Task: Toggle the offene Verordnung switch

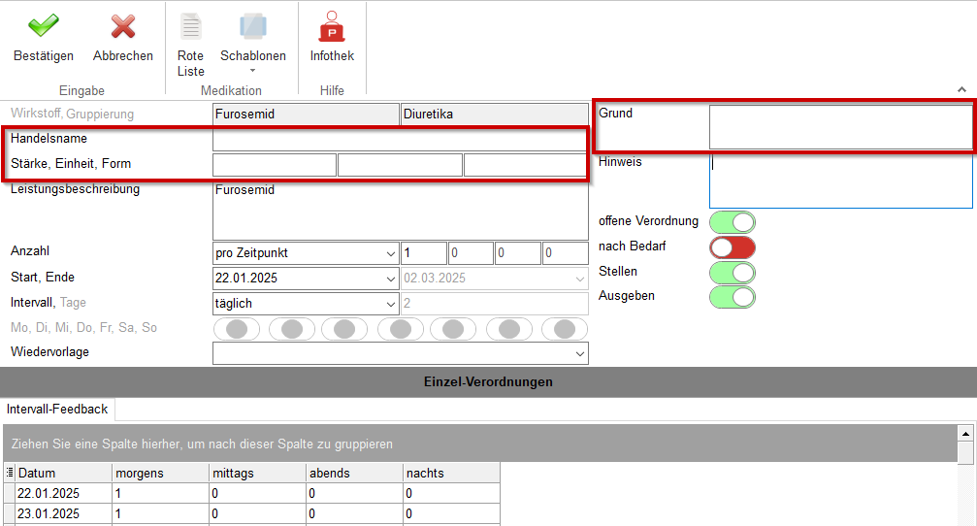Action: [732, 222]
